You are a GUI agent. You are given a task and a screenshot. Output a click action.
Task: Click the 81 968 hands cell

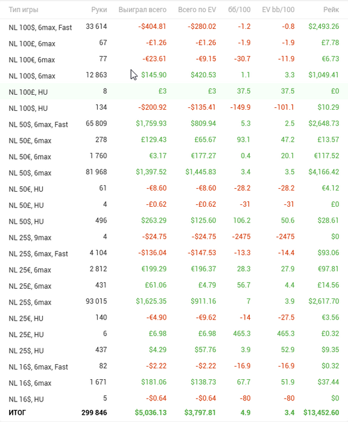(96, 172)
